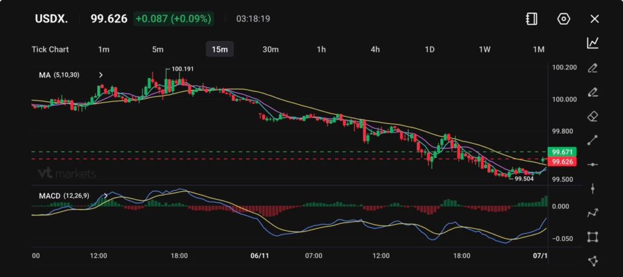Screen dimensions: 623x277
Task: Close the chart with the X button
Action: 594,19
